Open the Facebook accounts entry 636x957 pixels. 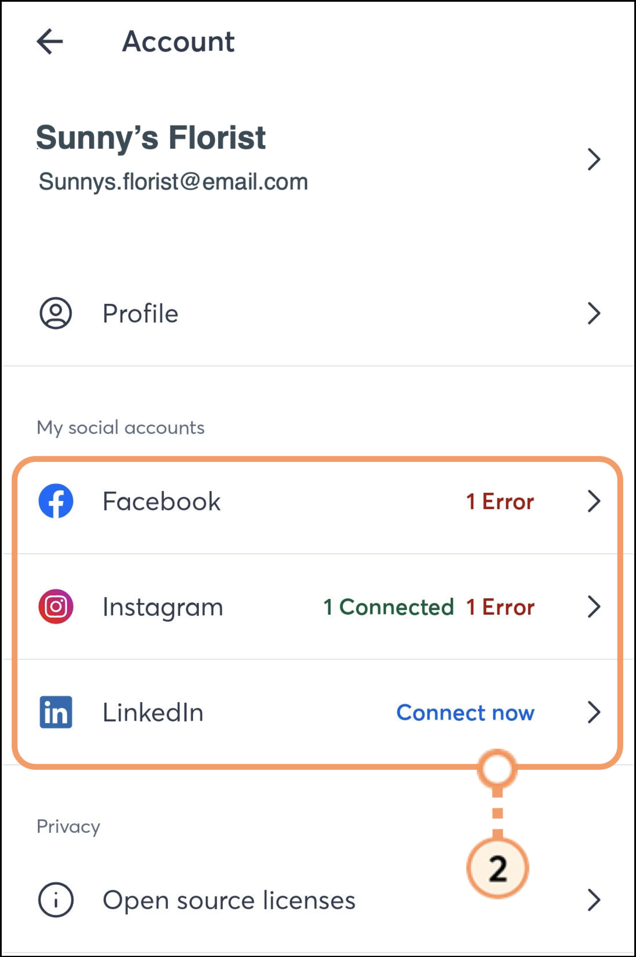(x=161, y=502)
